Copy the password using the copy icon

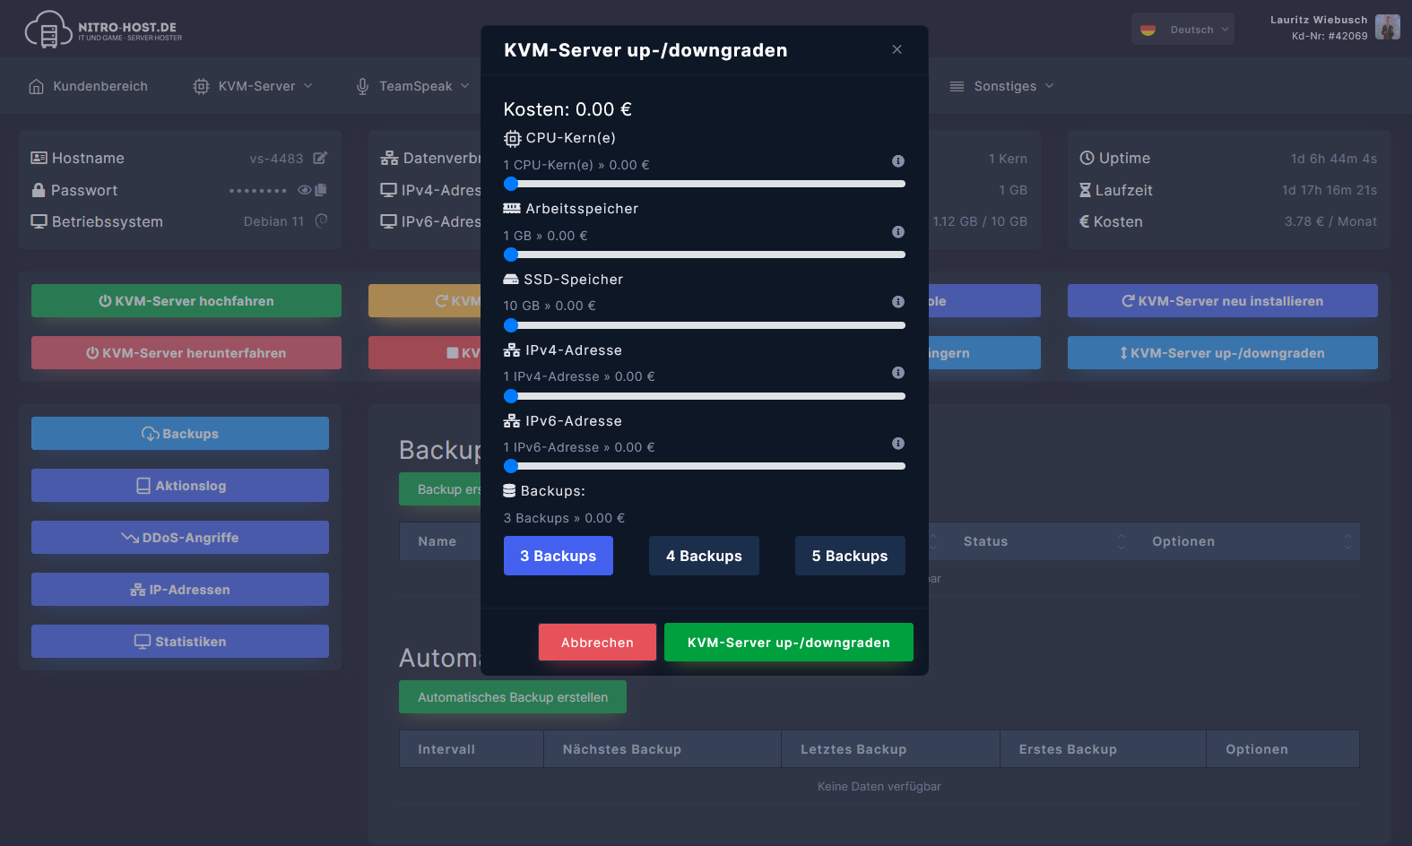pyautogui.click(x=322, y=190)
